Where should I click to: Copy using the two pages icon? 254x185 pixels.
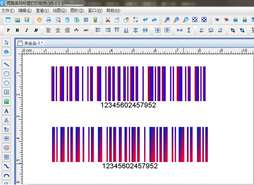point(117,20)
